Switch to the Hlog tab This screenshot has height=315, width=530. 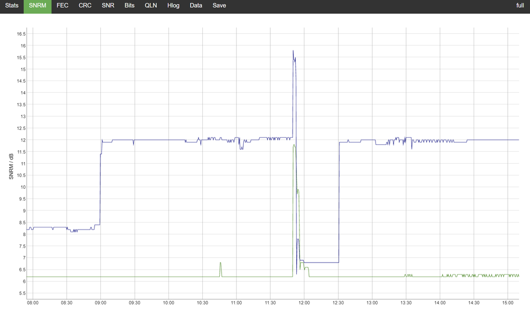(173, 6)
